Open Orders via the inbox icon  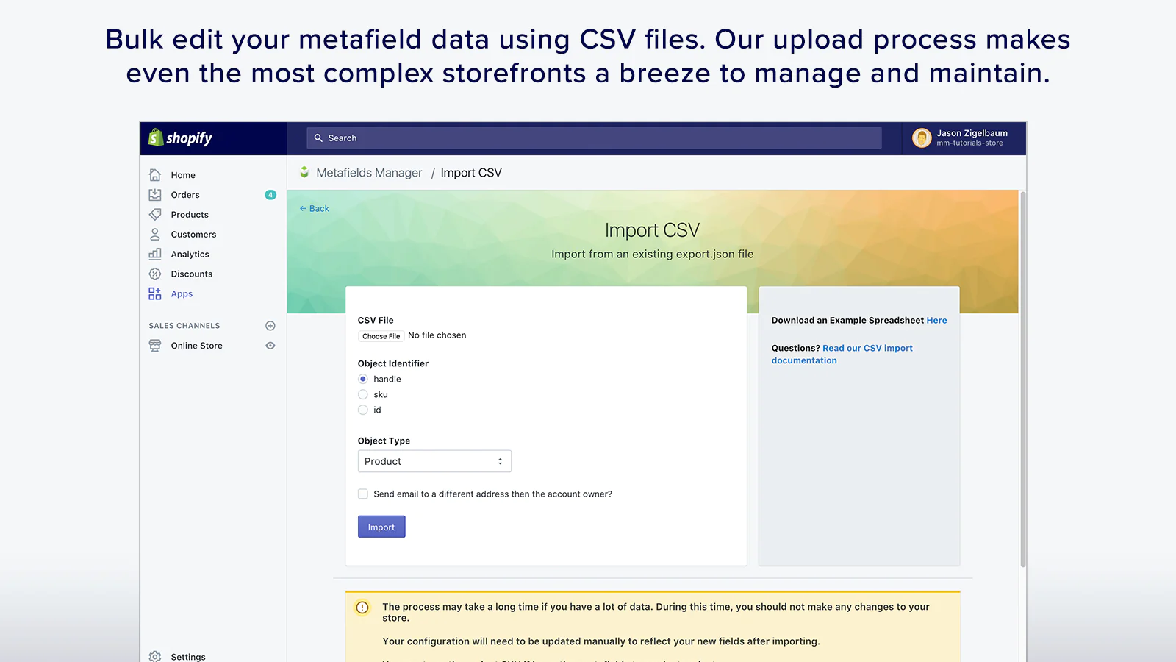click(x=155, y=195)
